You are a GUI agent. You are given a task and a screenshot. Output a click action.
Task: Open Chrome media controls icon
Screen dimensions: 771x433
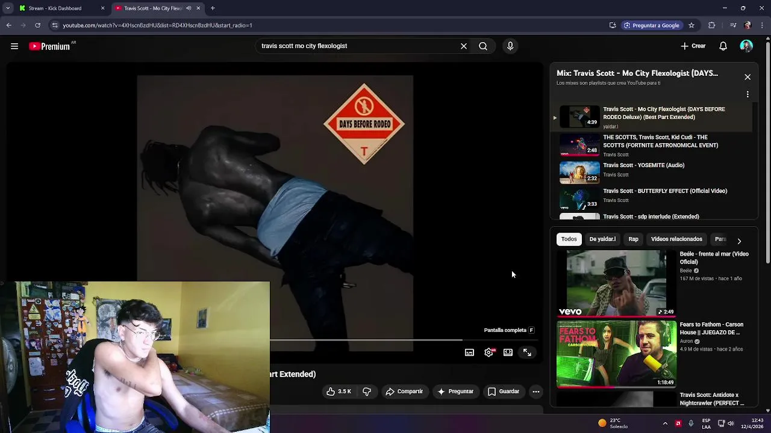[733, 25]
